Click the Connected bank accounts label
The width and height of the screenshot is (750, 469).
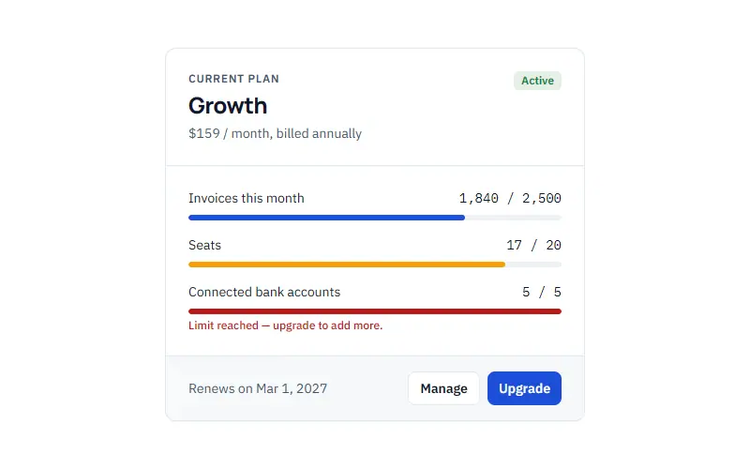pyautogui.click(x=264, y=292)
